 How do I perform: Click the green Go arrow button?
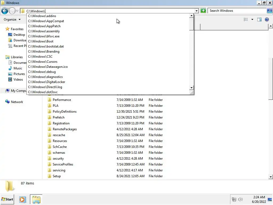coord(203,11)
